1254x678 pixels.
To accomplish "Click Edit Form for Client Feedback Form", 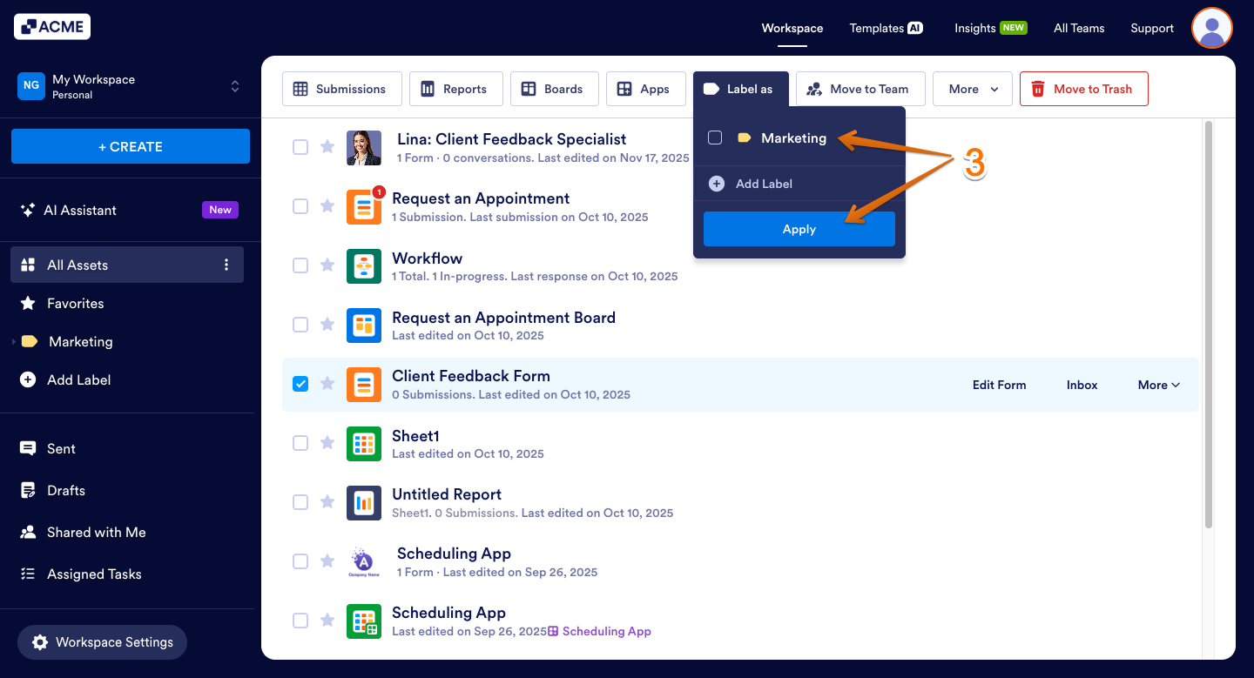I will [x=999, y=385].
